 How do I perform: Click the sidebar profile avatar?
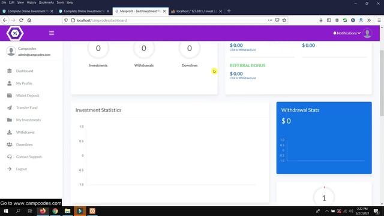[x=11, y=51]
